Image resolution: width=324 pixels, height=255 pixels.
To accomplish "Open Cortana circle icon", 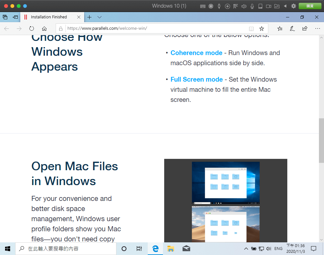I will (124, 249).
